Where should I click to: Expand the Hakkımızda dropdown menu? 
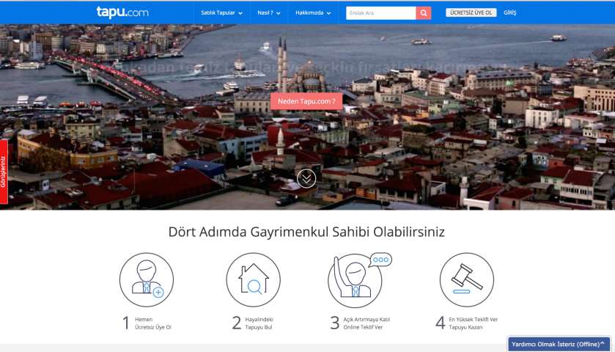pyautogui.click(x=313, y=12)
